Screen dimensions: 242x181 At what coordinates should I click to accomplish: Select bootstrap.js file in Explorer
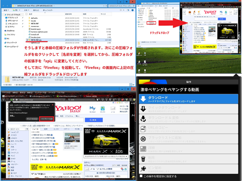pyautogui.click(x=36, y=29)
